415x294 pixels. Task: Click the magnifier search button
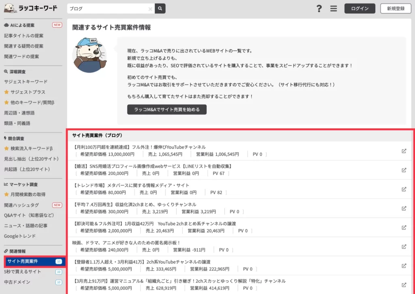160,9
